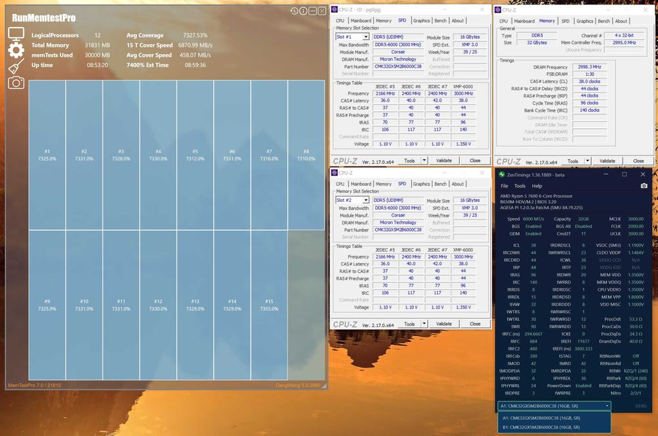The width and height of the screenshot is (658, 436).
Task: Open the Help menu in ZenTimings
Action: pyautogui.click(x=537, y=186)
